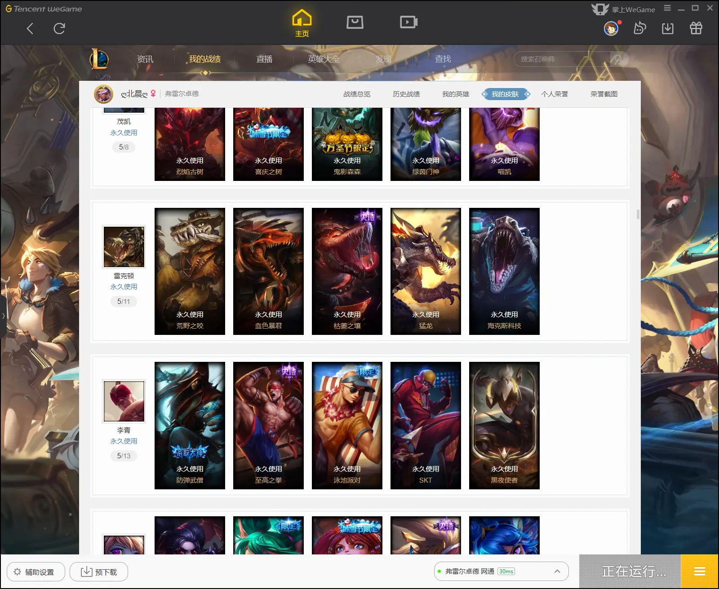Open the rubber duck assistant icon

coord(639,28)
